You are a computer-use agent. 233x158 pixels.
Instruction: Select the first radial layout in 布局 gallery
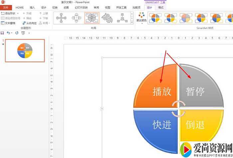(61, 18)
